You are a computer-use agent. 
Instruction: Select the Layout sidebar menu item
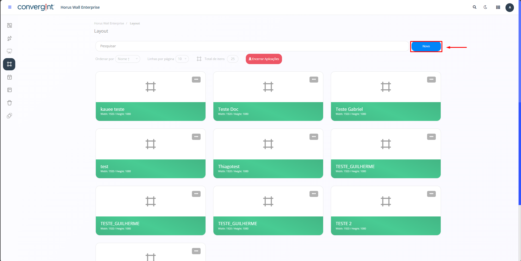coord(9,64)
